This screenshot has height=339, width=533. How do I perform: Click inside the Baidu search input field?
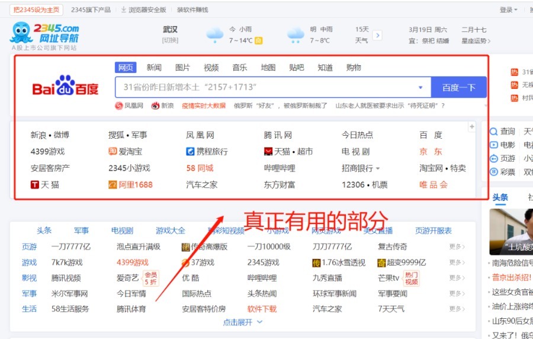pos(266,88)
